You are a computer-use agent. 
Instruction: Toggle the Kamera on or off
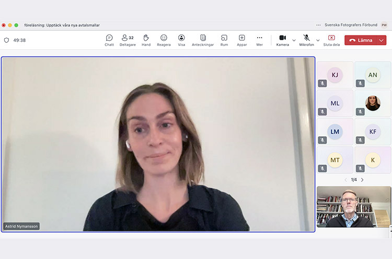pos(282,40)
